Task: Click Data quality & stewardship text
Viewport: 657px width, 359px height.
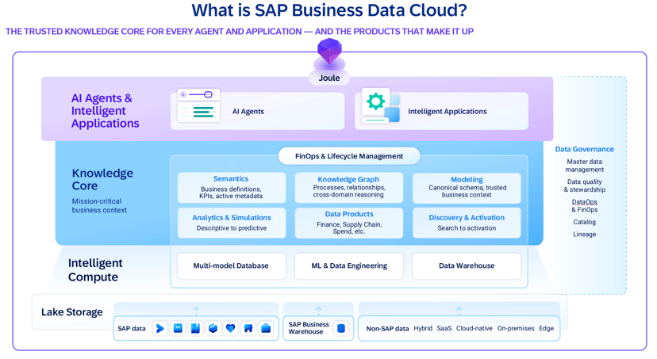Action: (x=585, y=185)
